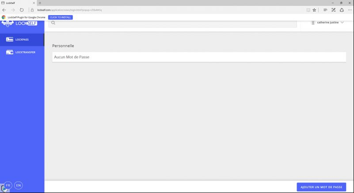
Task: Click AJOUTER UN MOT DE PASSE button
Action: pos(321,187)
